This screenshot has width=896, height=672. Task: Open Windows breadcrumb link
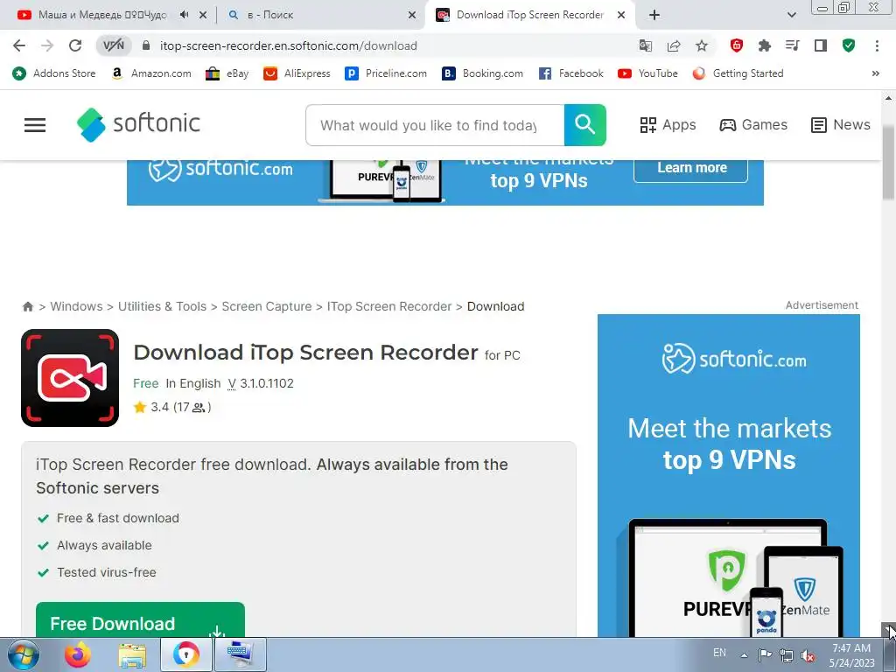(x=77, y=306)
